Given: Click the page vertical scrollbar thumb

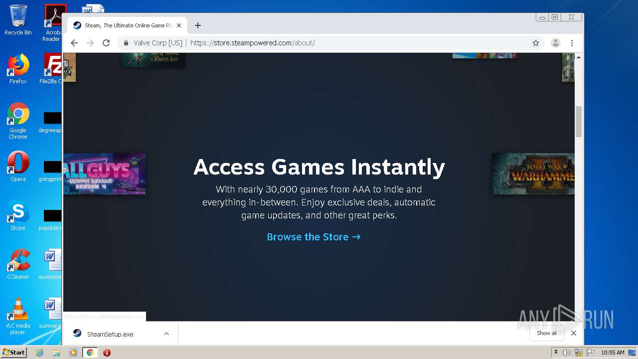Looking at the screenshot, I should tap(579, 121).
